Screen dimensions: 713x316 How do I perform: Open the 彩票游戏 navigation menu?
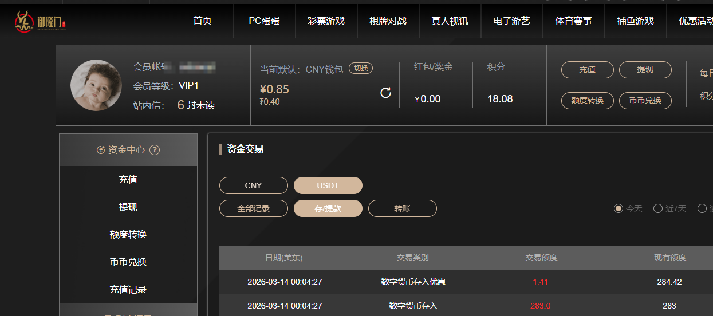326,21
